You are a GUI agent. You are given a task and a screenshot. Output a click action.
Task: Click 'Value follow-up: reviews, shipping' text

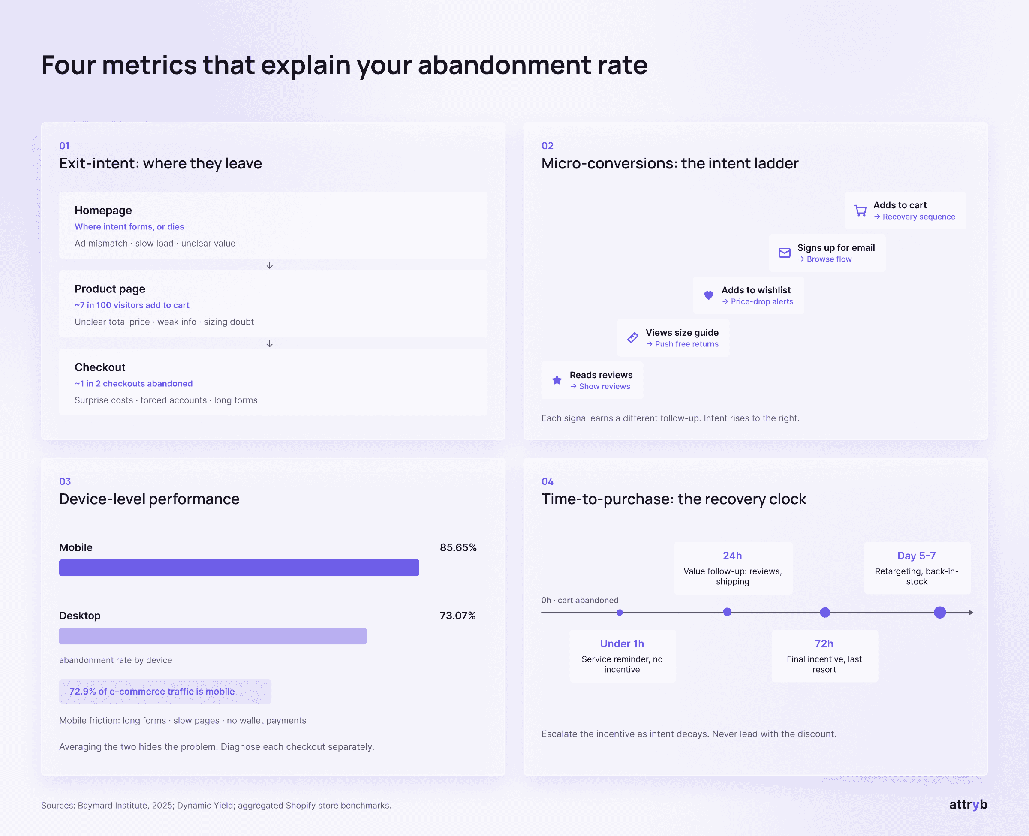732,577
